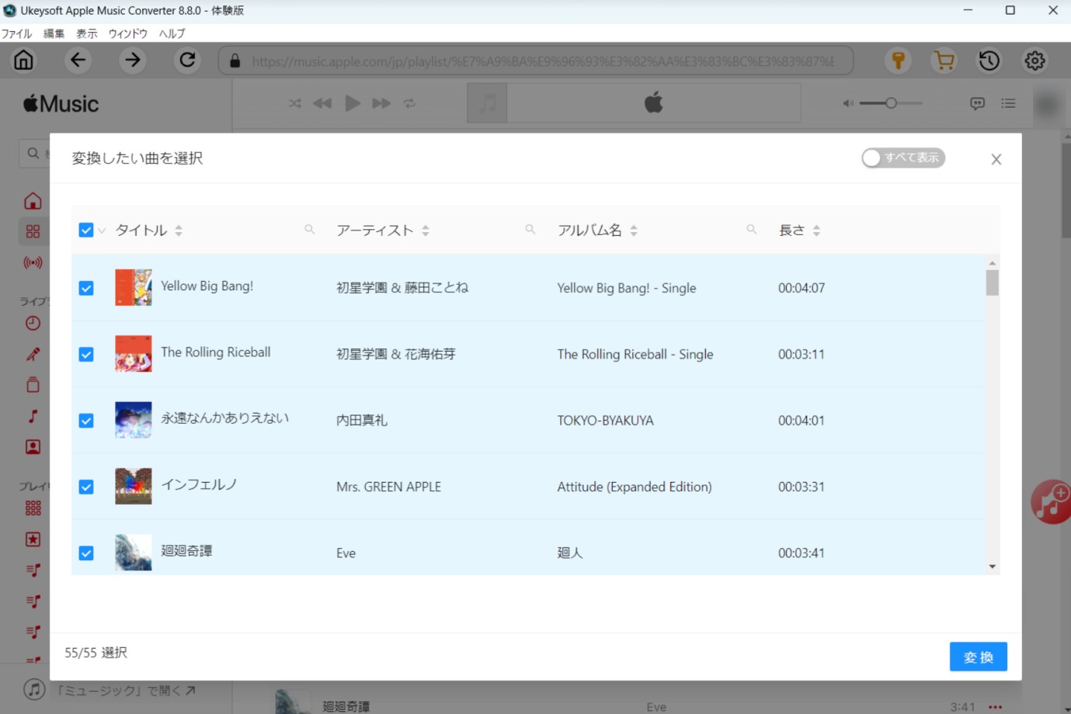Screen dimensions: 1071x714
Task: Reload the page with the refresh icon
Action: 187,61
